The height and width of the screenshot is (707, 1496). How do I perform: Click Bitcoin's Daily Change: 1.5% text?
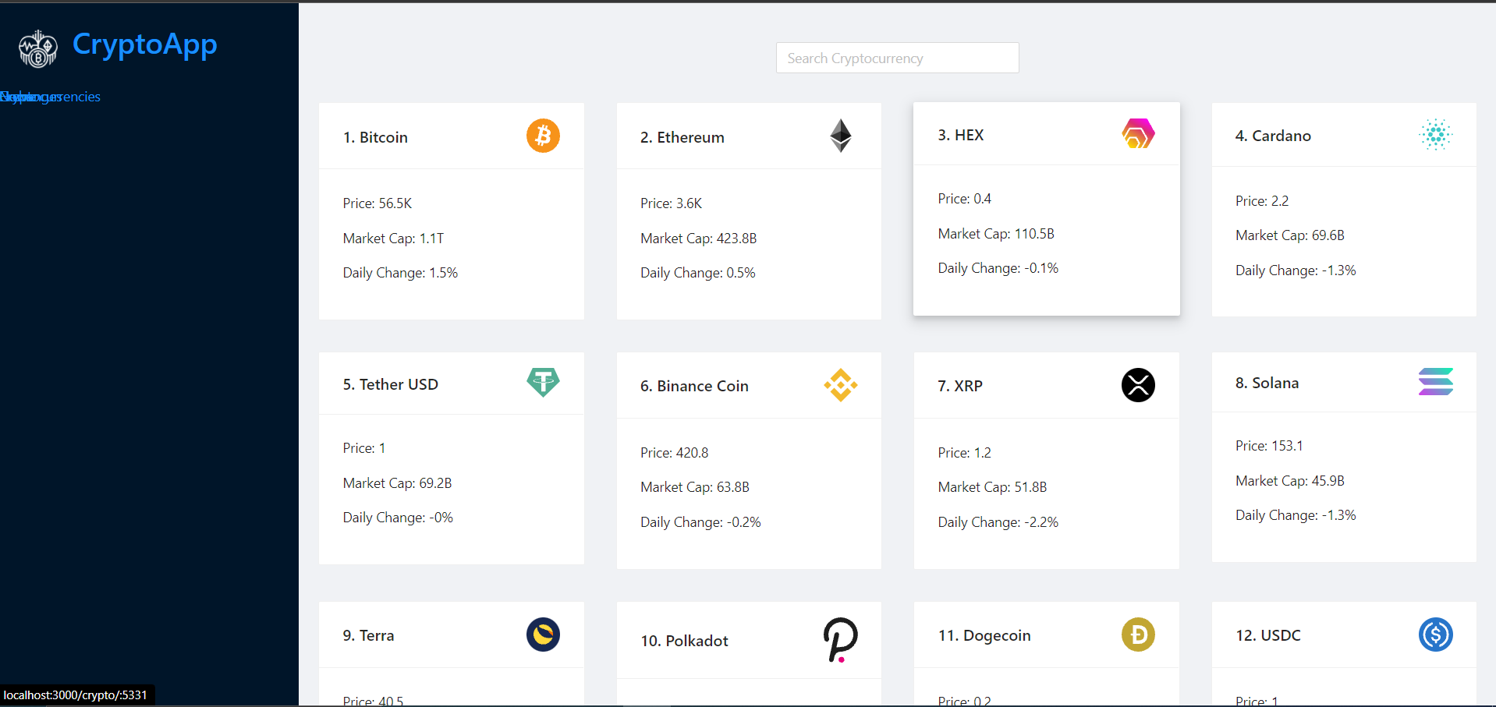point(400,273)
